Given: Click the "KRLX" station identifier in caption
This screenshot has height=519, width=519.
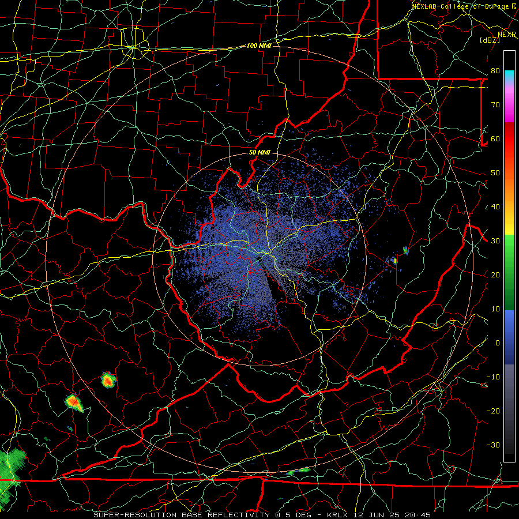Looking at the screenshot, I should (337, 515).
